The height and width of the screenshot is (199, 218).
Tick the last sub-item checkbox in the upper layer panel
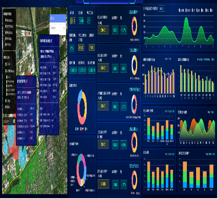tap(6, 45)
